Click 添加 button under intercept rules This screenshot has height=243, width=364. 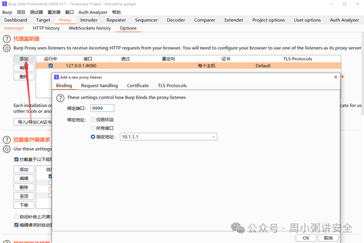pyautogui.click(x=24, y=169)
